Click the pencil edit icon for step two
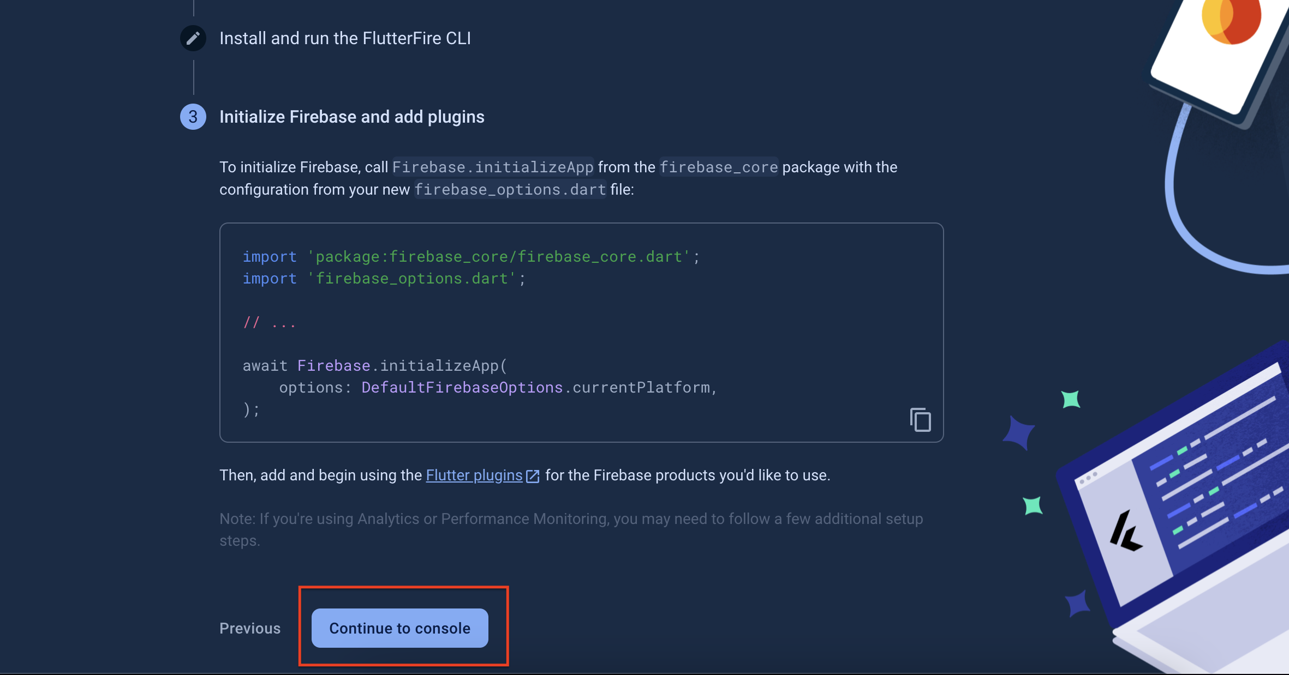 (193, 38)
